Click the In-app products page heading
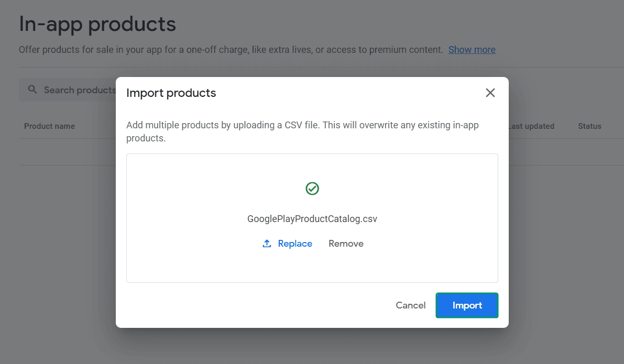The image size is (624, 364). (97, 24)
